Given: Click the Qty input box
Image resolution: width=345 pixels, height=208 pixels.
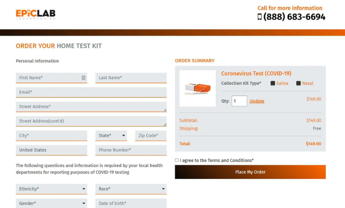Looking at the screenshot, I should click(239, 101).
